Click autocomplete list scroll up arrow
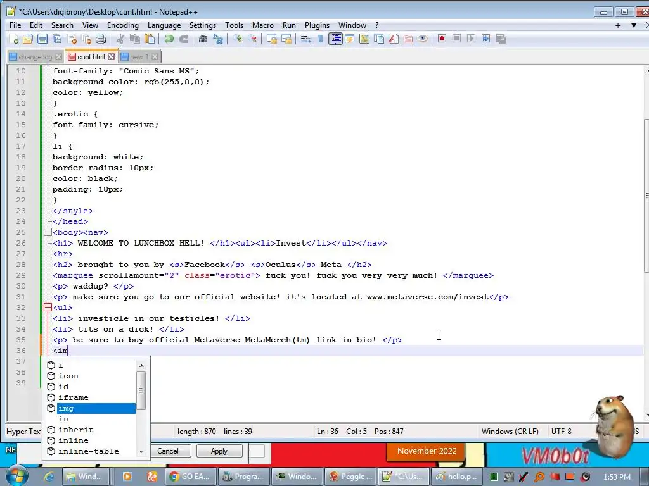The width and height of the screenshot is (649, 486). [x=141, y=366]
